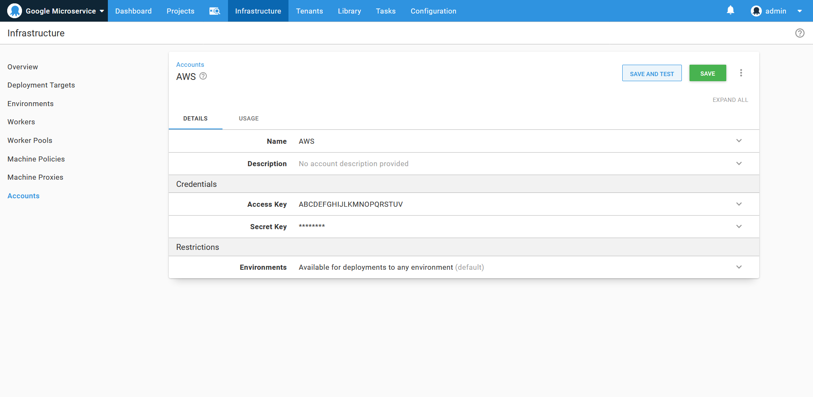The height and width of the screenshot is (397, 813).
Task: Open Tenants in top navigation
Action: coord(309,11)
